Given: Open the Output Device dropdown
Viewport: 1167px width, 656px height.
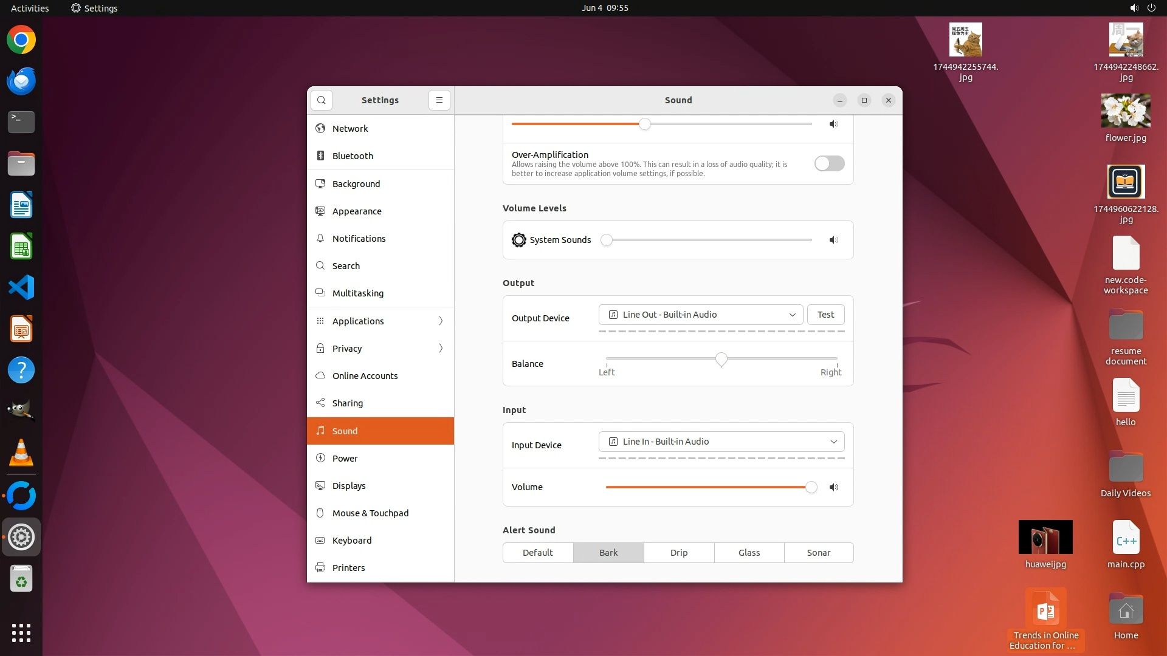Looking at the screenshot, I should pyautogui.click(x=701, y=315).
